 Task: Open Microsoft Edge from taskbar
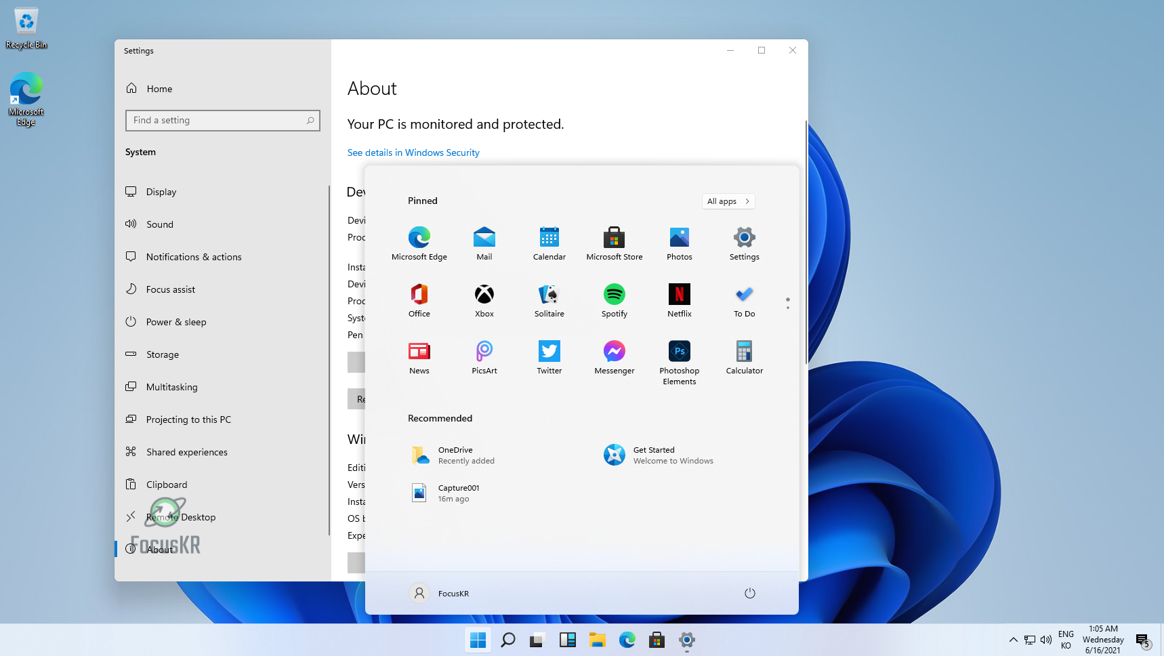(627, 640)
